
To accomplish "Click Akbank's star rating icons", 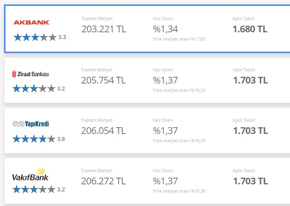I will pos(35,37).
